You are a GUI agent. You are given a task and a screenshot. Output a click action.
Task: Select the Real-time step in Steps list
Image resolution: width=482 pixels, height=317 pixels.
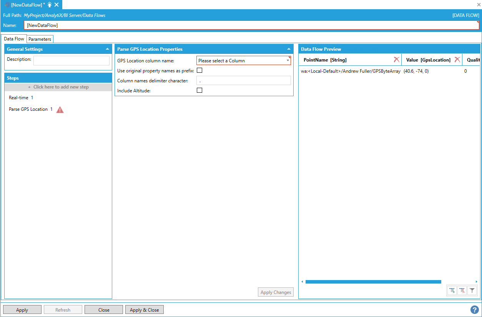point(18,98)
